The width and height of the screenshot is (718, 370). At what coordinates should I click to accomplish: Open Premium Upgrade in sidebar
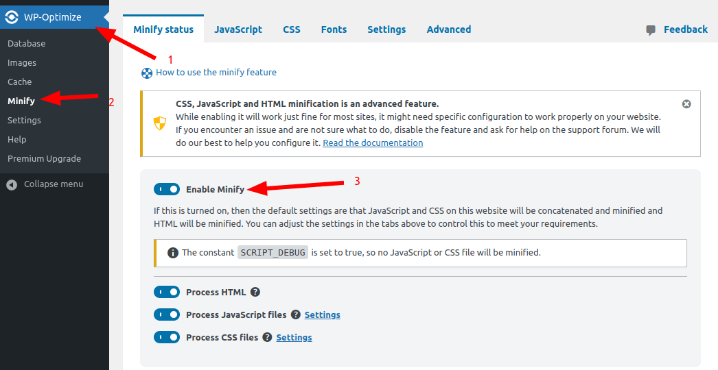[44, 158]
